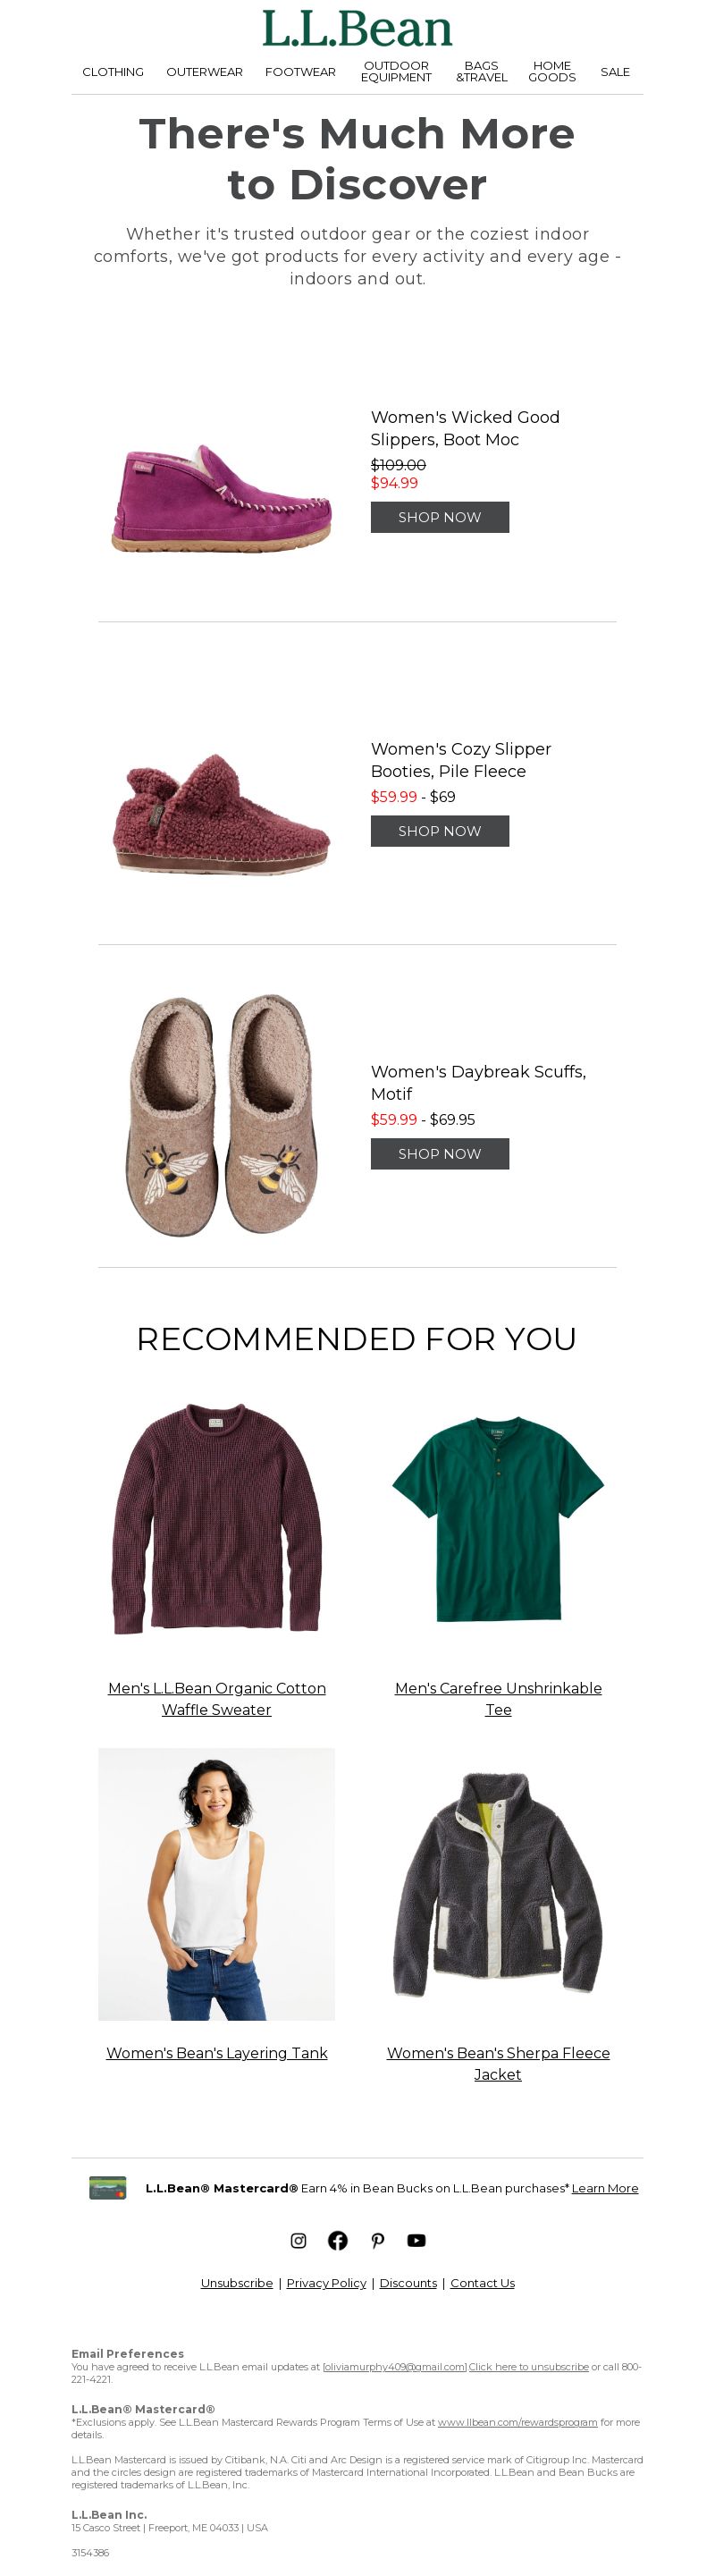This screenshot has width=715, height=2576.
Task: Shop now for Daybreak Scuffs Motif
Action: pyautogui.click(x=440, y=1153)
